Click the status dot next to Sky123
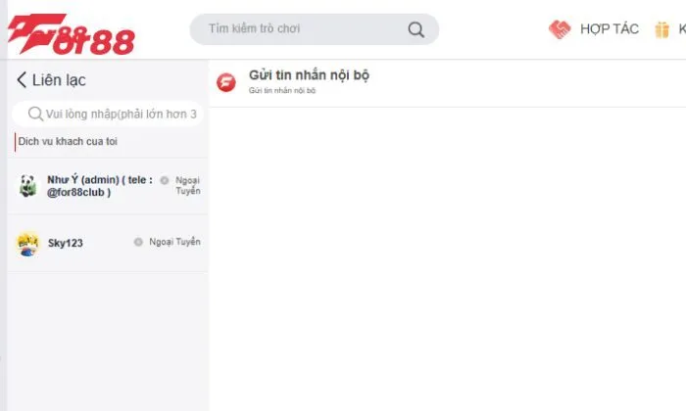 138,242
